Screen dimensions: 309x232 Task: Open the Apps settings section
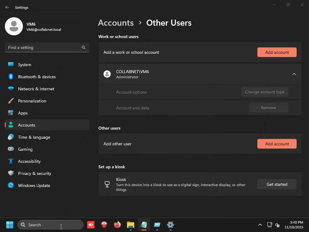pos(23,113)
